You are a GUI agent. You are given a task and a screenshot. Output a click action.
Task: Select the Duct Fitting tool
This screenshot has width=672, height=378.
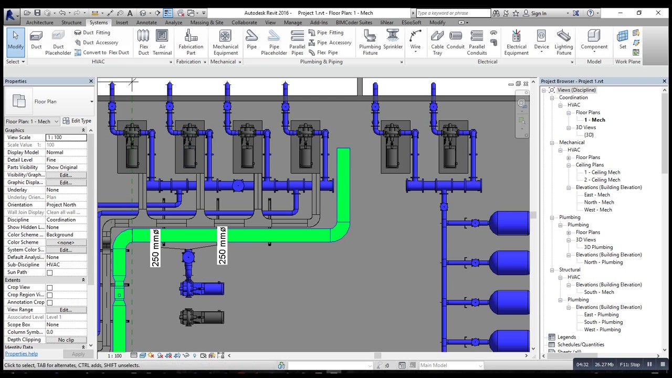tap(92, 33)
